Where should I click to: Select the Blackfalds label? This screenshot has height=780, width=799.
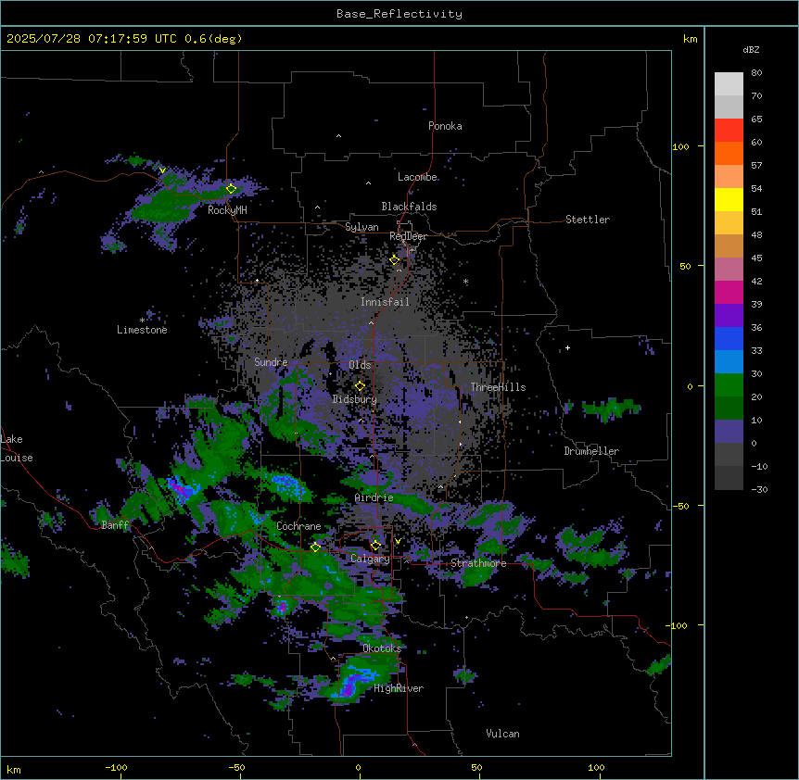coord(409,207)
